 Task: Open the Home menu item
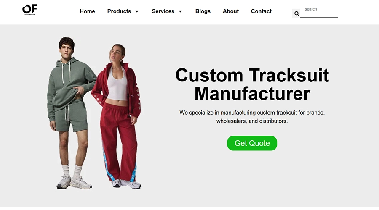click(x=87, y=11)
